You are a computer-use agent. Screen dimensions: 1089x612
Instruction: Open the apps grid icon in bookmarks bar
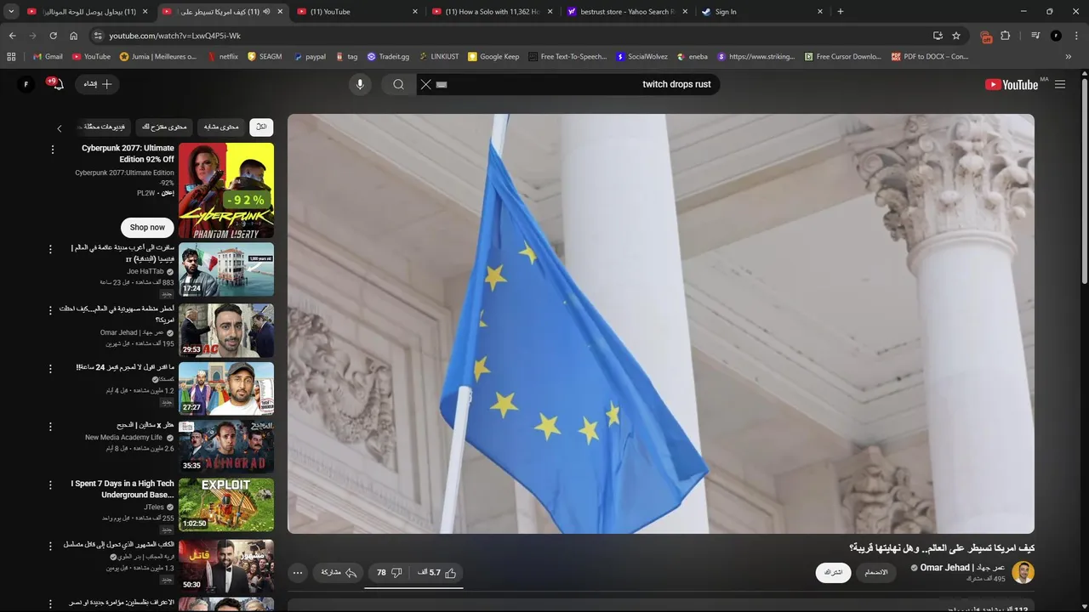coord(11,57)
